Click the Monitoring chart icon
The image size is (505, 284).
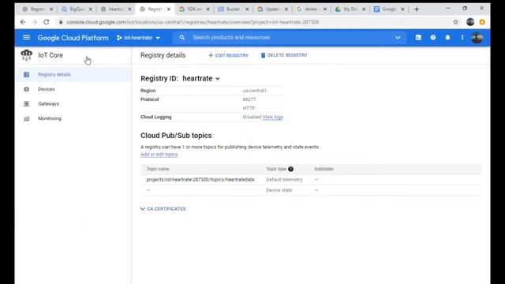pos(26,118)
